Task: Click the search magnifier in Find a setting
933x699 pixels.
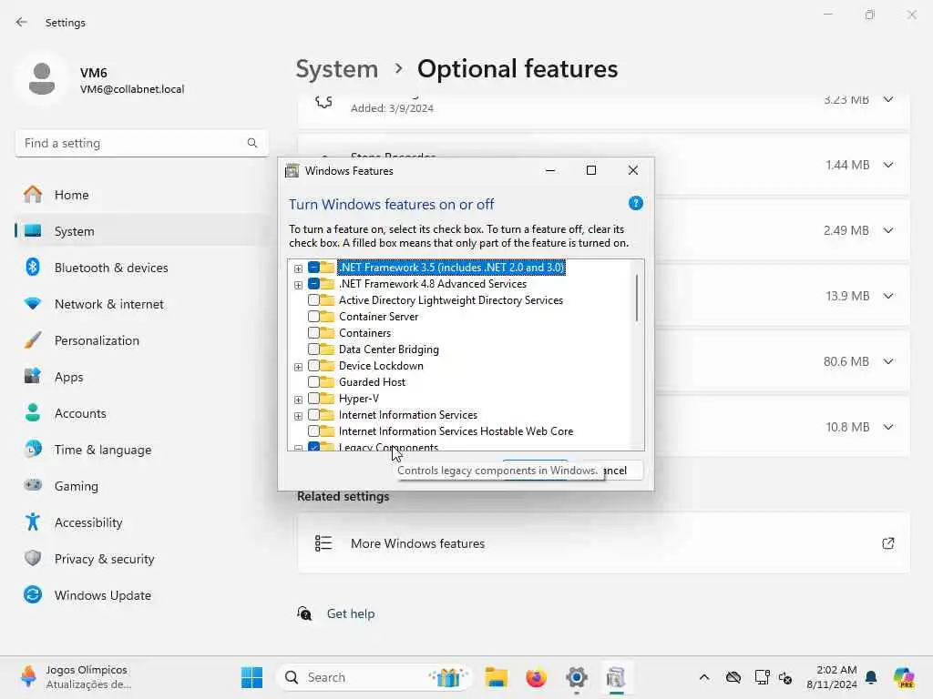Action: tap(252, 143)
